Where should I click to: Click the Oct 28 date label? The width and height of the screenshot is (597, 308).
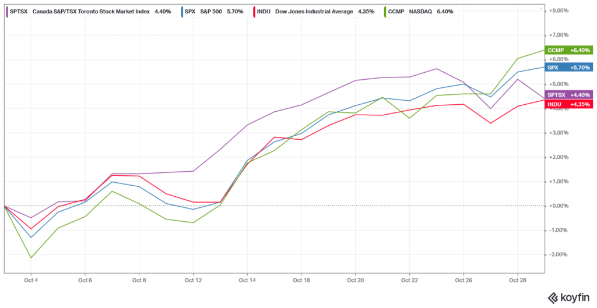[518, 280]
